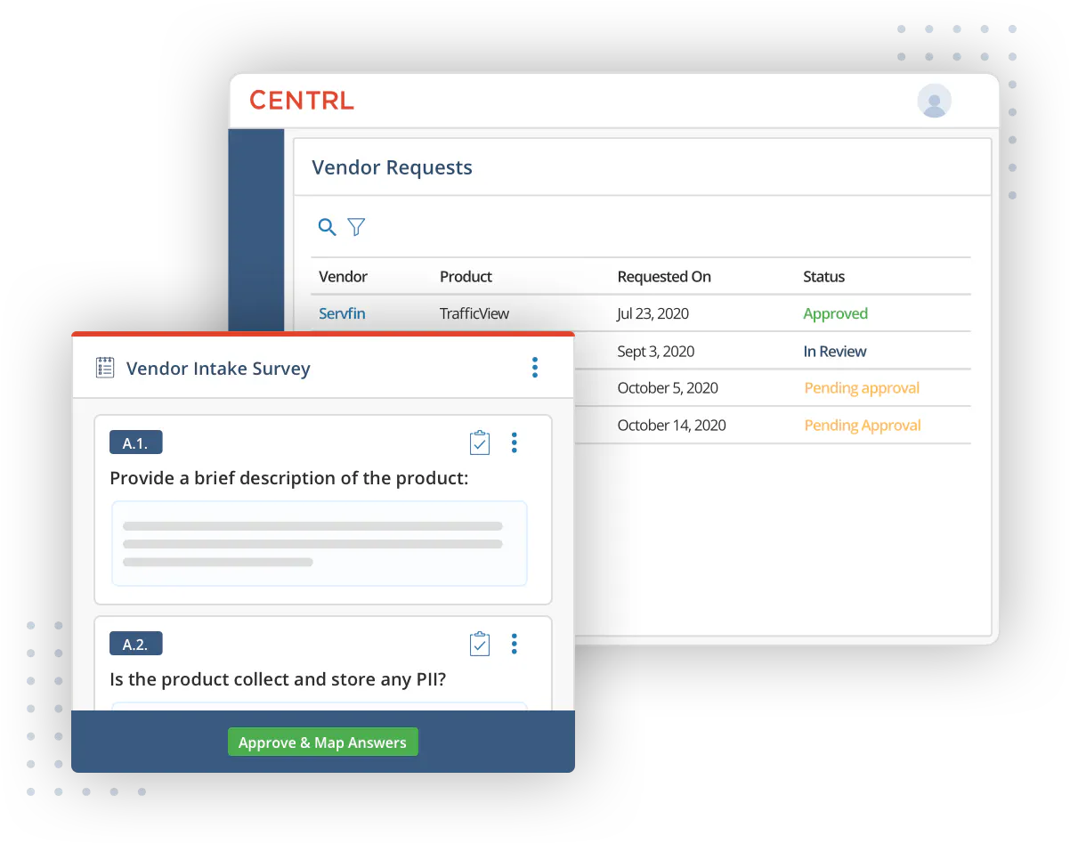Click the clipboard check icon on A.2.
Image resolution: width=1070 pixels, height=844 pixels.
479,644
